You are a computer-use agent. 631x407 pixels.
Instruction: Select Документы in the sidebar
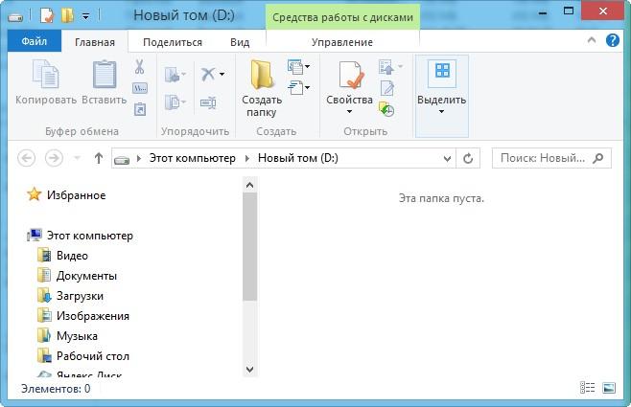pos(86,276)
